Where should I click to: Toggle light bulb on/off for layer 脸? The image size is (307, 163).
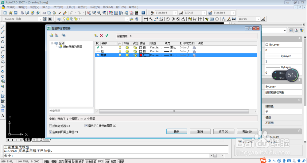[120, 51]
